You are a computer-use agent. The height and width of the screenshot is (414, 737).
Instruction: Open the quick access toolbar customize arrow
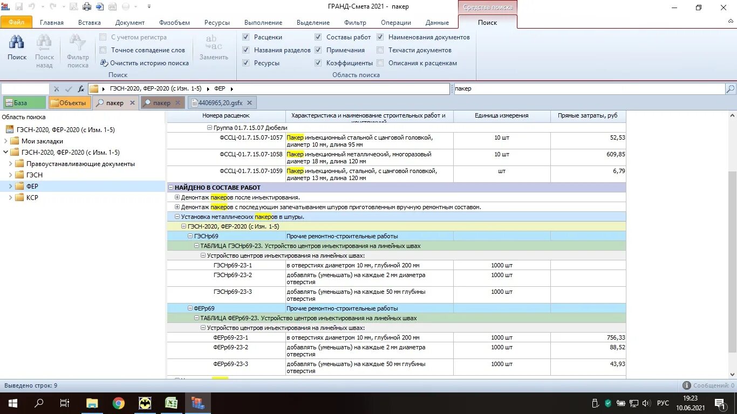(x=149, y=7)
